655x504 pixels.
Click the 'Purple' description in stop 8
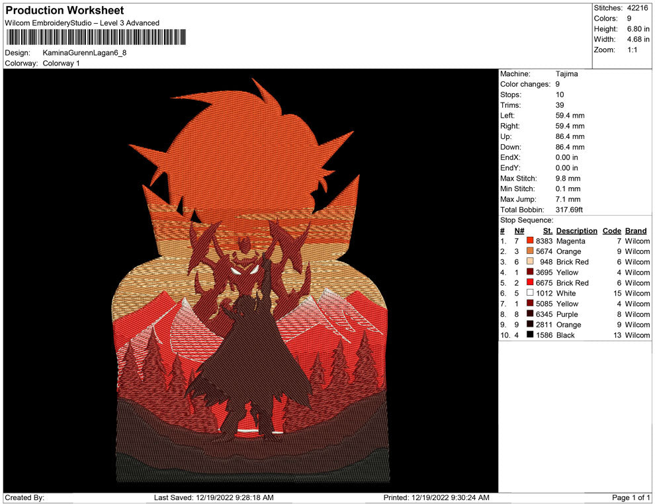click(567, 314)
